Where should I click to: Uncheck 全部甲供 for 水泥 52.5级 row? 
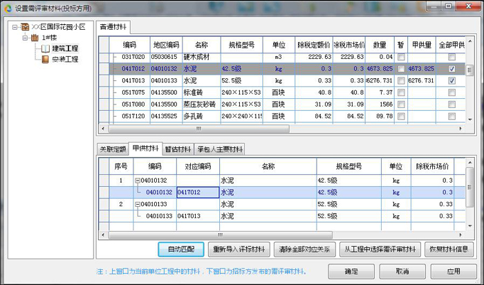point(452,81)
